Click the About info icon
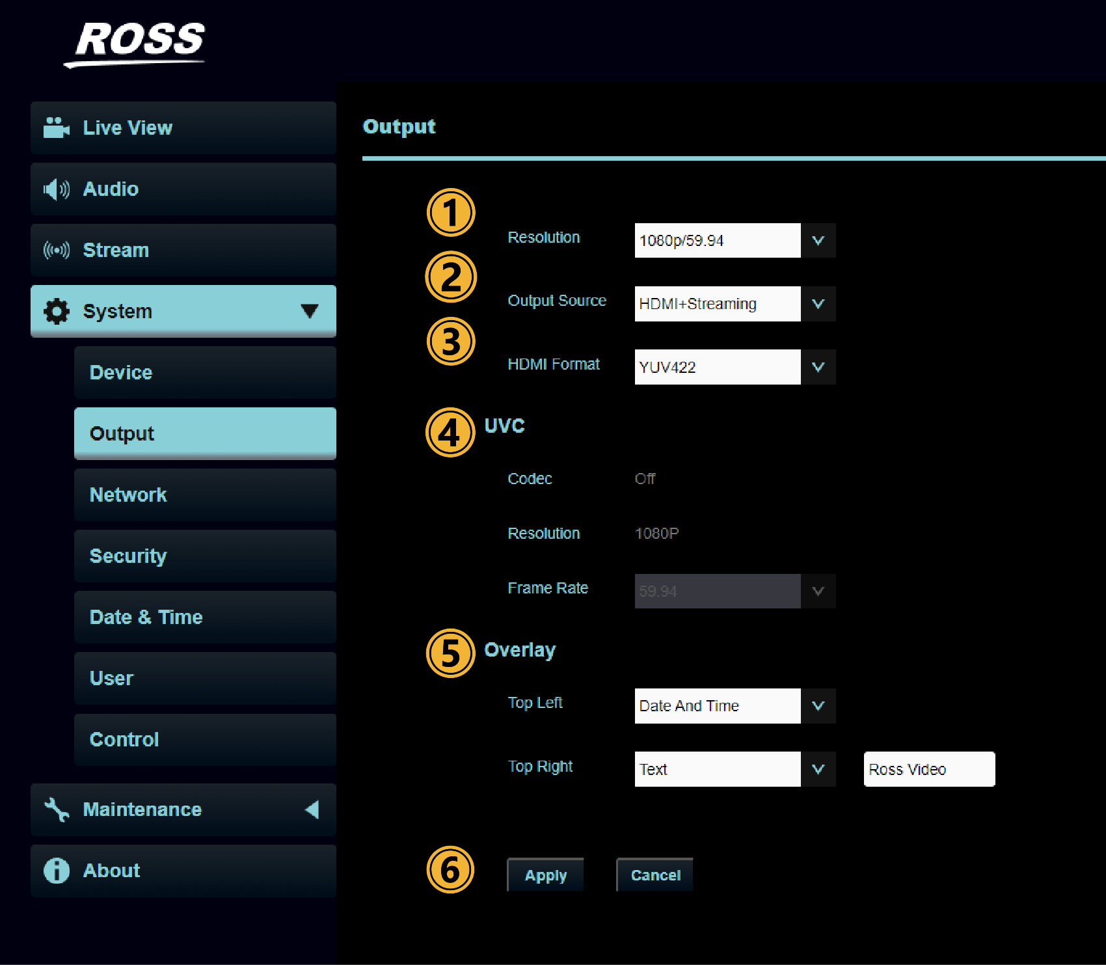Viewport: 1106px width, 965px height. 57,871
